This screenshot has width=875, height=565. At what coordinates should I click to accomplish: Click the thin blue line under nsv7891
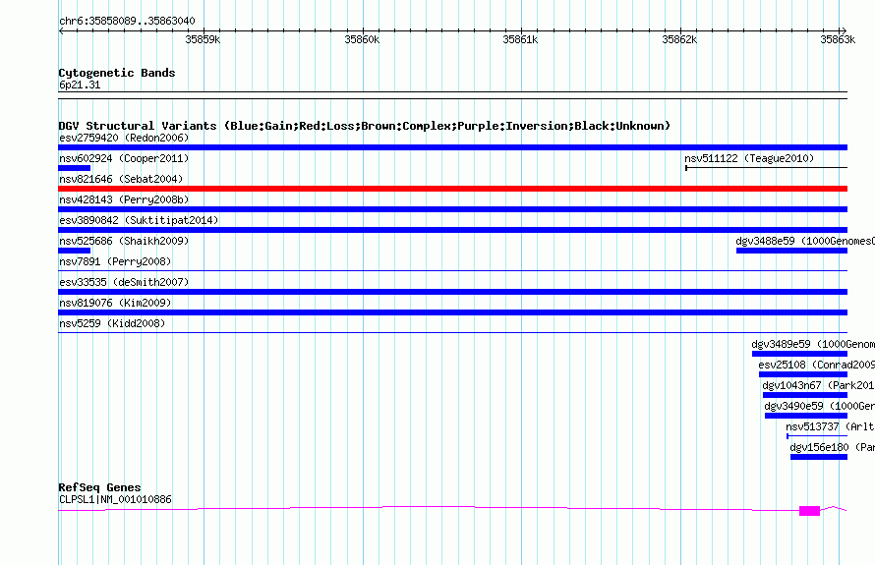(452, 271)
